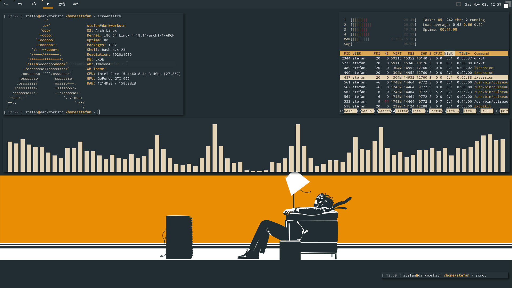The width and height of the screenshot is (512, 288).
Task: Sort htop by the PID column header
Action: point(347,54)
